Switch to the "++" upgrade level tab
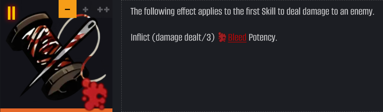The image size is (383, 112). pos(103,9)
